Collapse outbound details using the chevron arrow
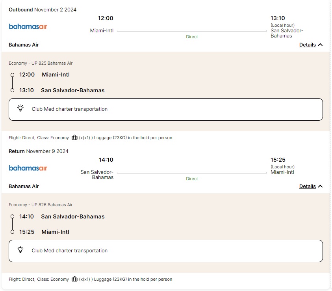This screenshot has width=332, height=291. (x=320, y=45)
